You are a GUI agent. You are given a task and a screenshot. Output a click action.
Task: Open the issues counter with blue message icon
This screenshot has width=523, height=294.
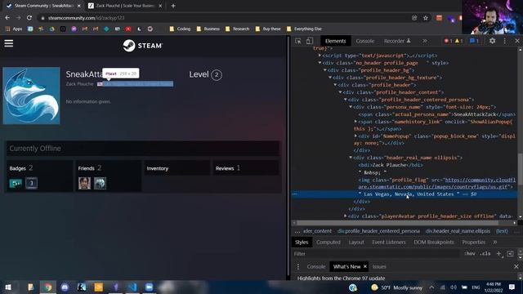pyautogui.click(x=474, y=41)
